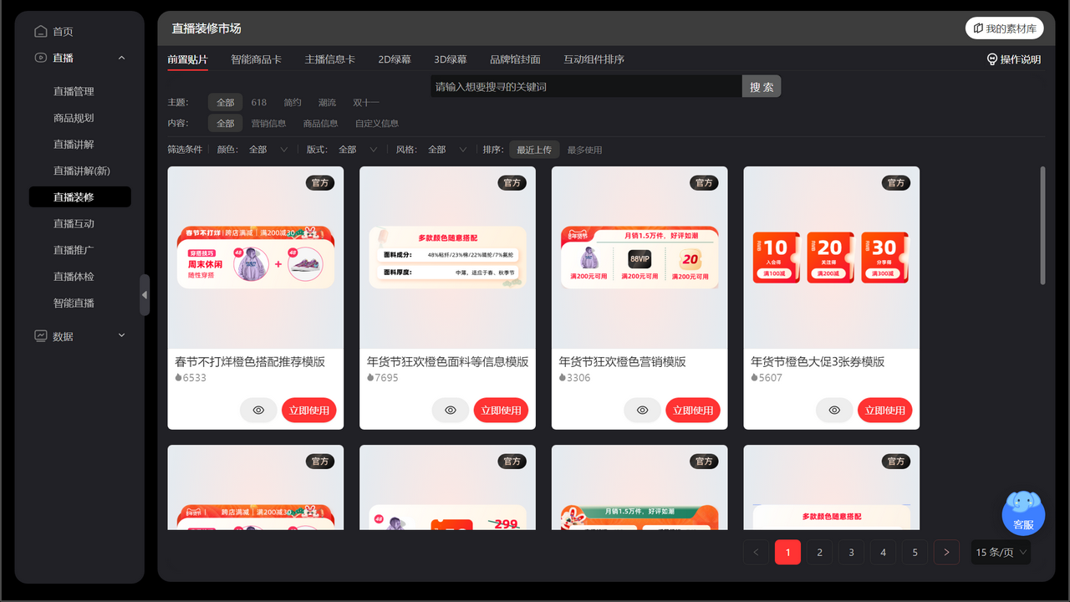This screenshot has width=1070, height=602.
Task: Open the 15 条/页 page size dropdown
Action: [1000, 552]
